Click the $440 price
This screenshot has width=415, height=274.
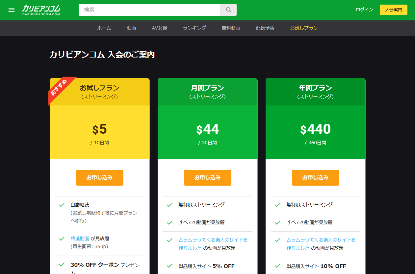tap(316, 129)
